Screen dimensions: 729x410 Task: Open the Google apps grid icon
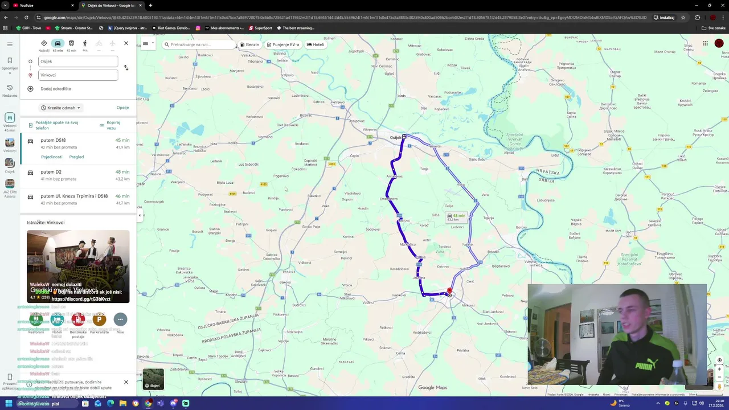705,43
